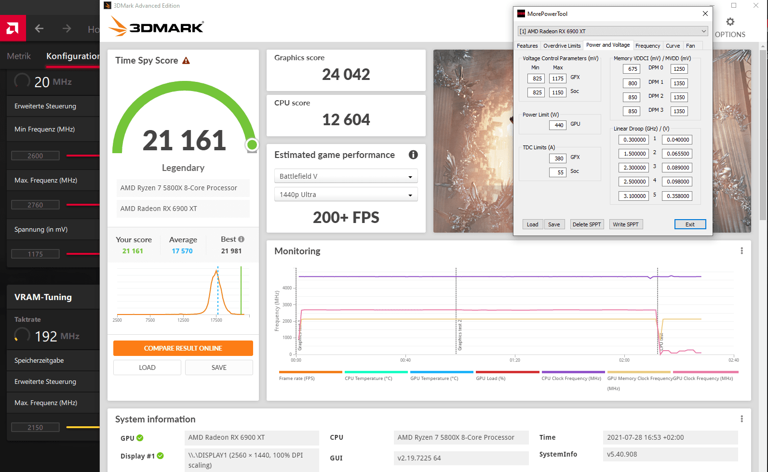Viewport: 768px width, 472px height.
Task: Click DPM 0 VDDCI field 675
Action: (632, 69)
